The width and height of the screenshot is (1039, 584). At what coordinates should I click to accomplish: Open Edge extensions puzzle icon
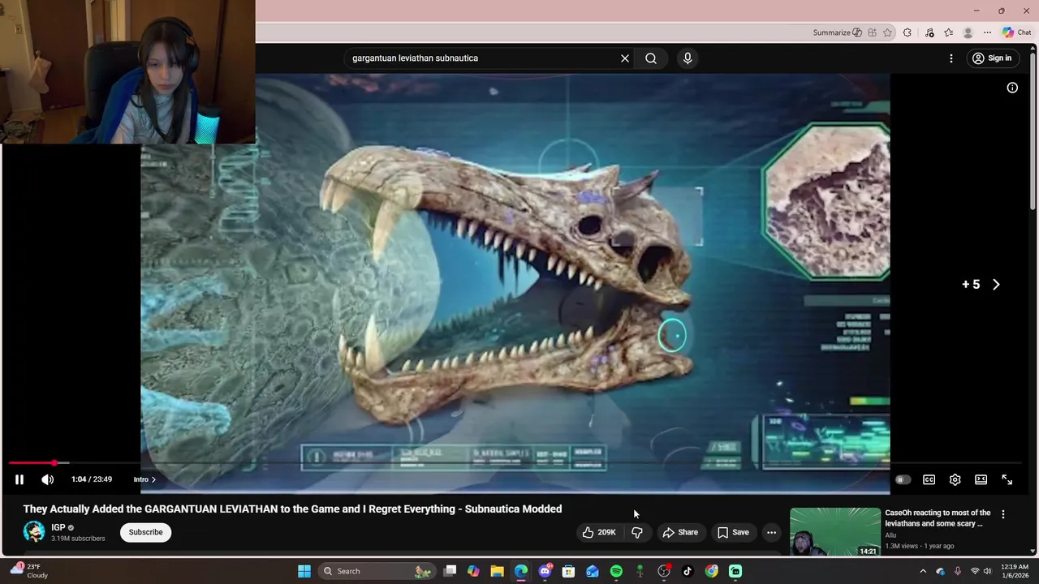click(908, 32)
